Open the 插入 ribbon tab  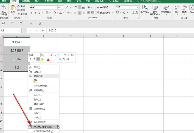[37, 1]
